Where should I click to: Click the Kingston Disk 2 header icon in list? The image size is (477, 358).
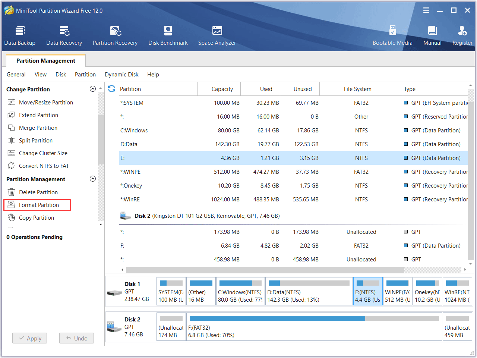pyautogui.click(x=126, y=216)
